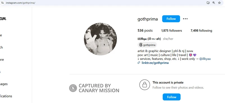Open the linktr.ee/gothprima link

[x=155, y=63]
